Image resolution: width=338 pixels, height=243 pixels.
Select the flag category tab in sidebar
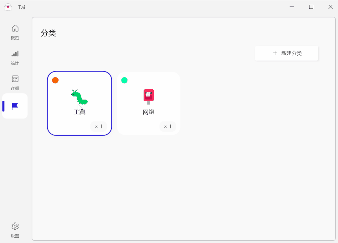pos(15,106)
